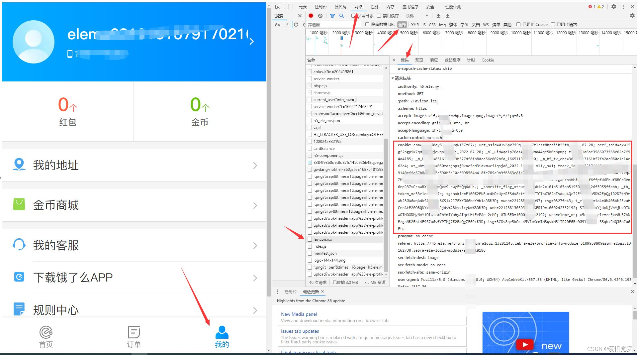Image resolution: width=637 pixels, height=355 pixels.
Task: Open network search with magnifier icon
Action: coord(341,16)
